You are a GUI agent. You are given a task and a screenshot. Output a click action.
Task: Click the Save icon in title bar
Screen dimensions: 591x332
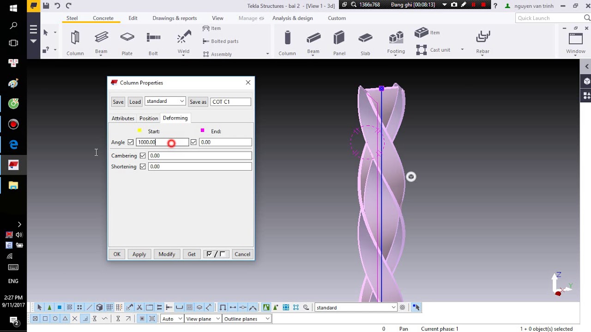pyautogui.click(x=46, y=6)
